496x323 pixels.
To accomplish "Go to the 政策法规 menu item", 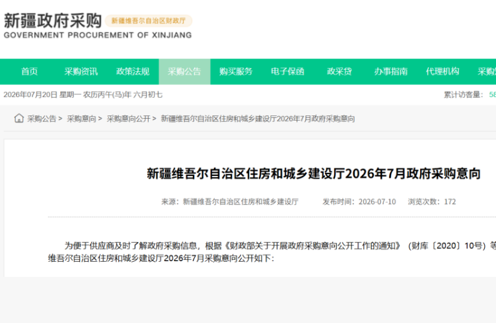I will [133, 72].
